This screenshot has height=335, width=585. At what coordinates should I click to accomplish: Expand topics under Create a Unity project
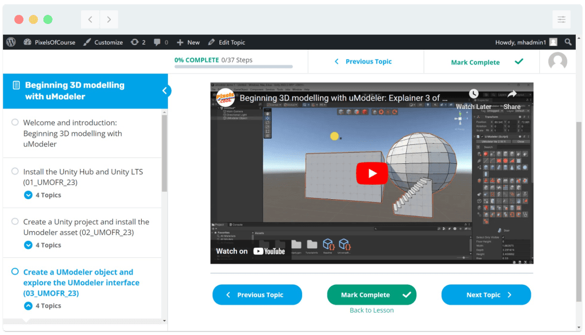(x=28, y=245)
